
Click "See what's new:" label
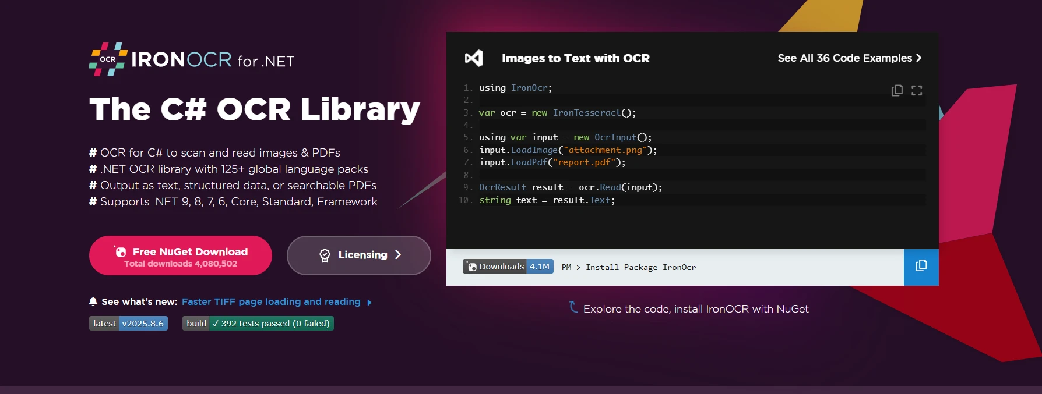[139, 301]
